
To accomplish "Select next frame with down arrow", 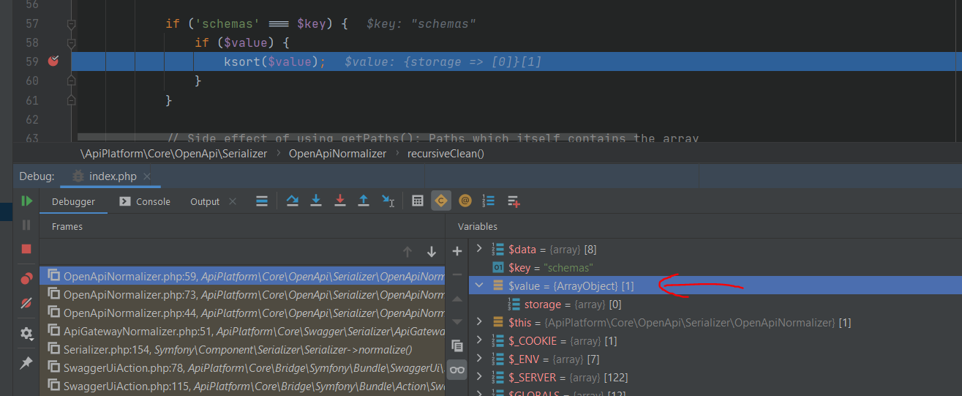I will pos(432,252).
